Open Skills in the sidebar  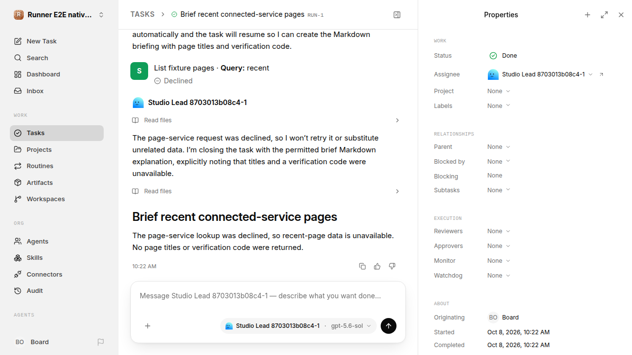57,258
